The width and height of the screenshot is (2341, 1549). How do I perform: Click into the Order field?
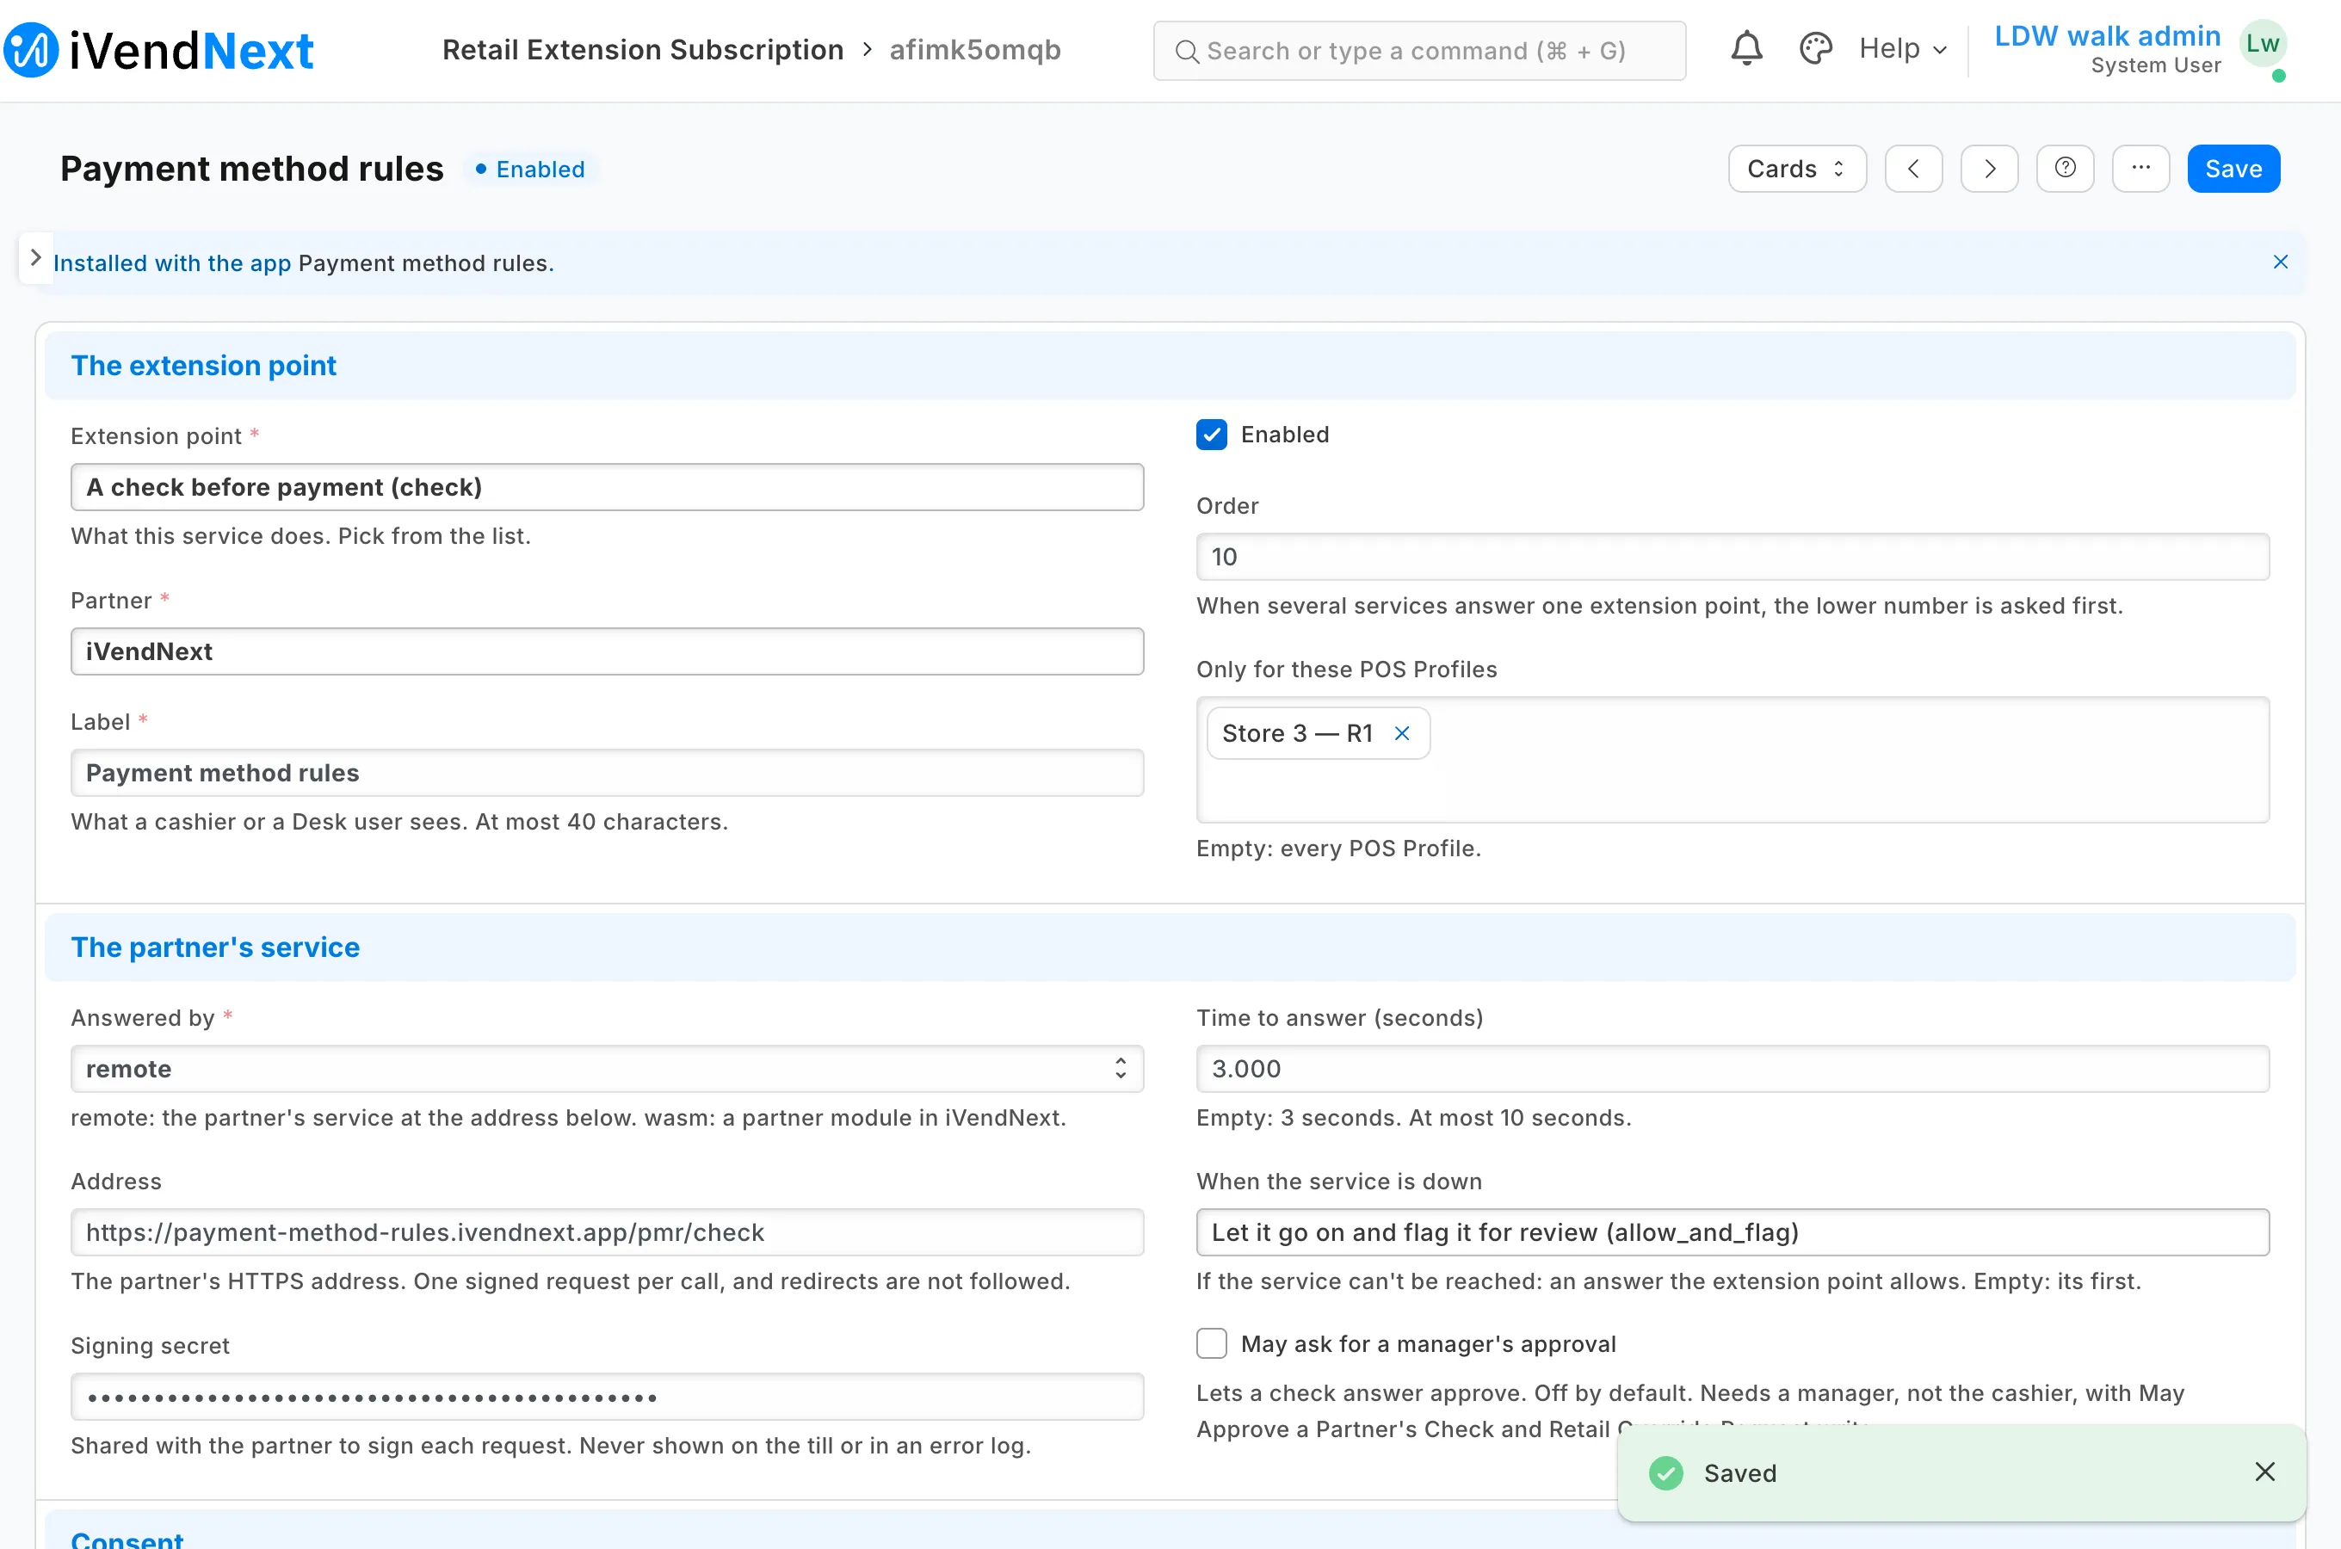tap(1733, 557)
